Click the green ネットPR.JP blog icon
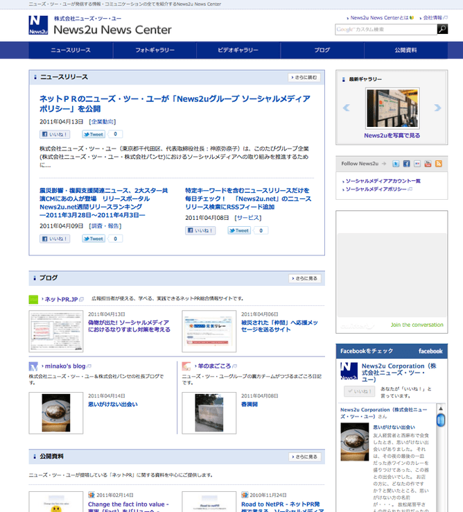 tap(33, 300)
